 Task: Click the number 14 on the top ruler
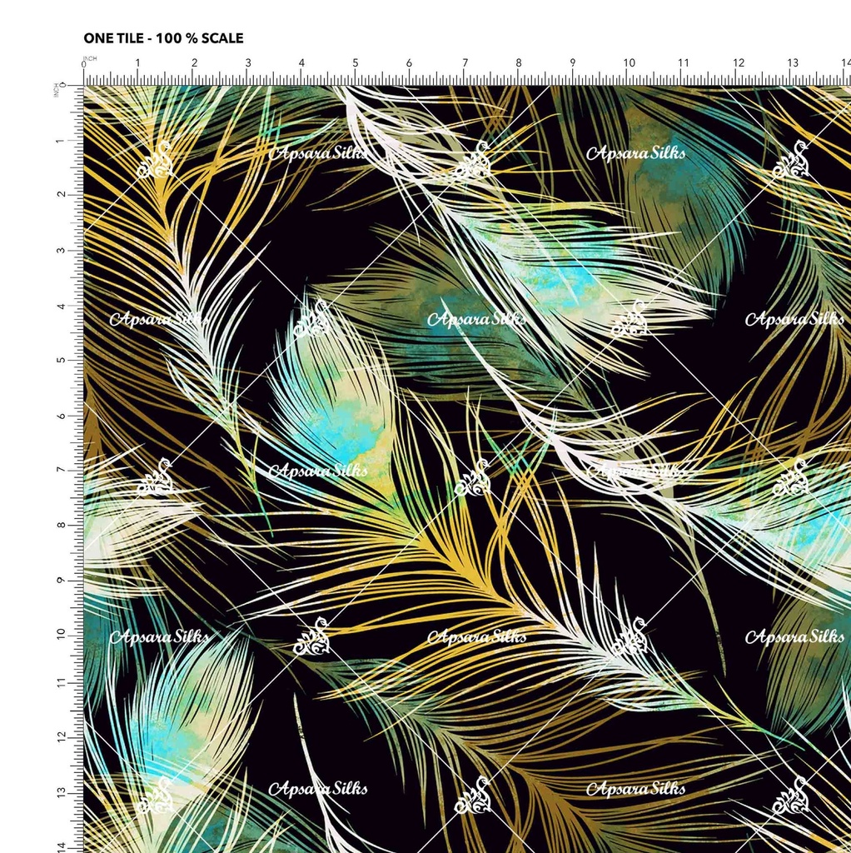(x=844, y=63)
